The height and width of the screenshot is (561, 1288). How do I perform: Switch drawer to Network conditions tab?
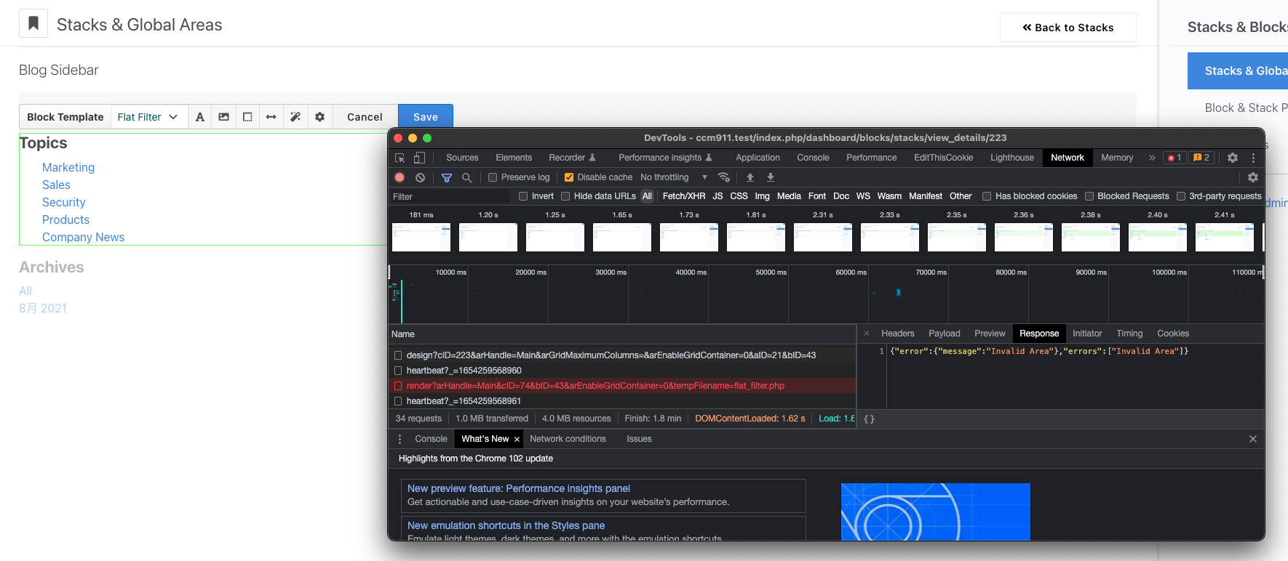point(568,439)
